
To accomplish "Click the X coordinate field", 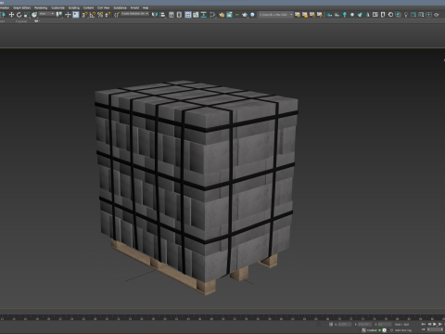I will 345,325.
